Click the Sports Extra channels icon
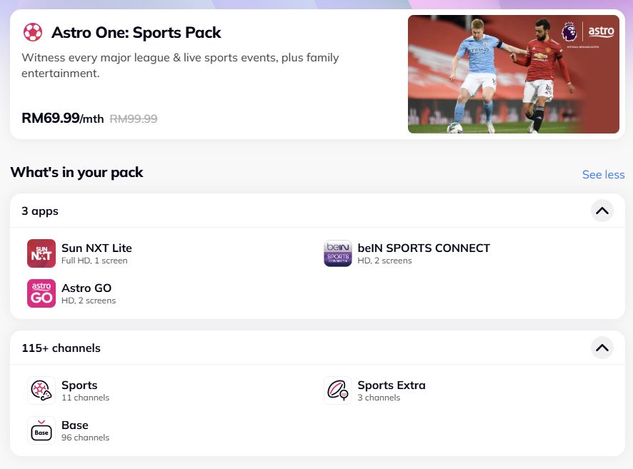633x469 pixels. (x=338, y=390)
